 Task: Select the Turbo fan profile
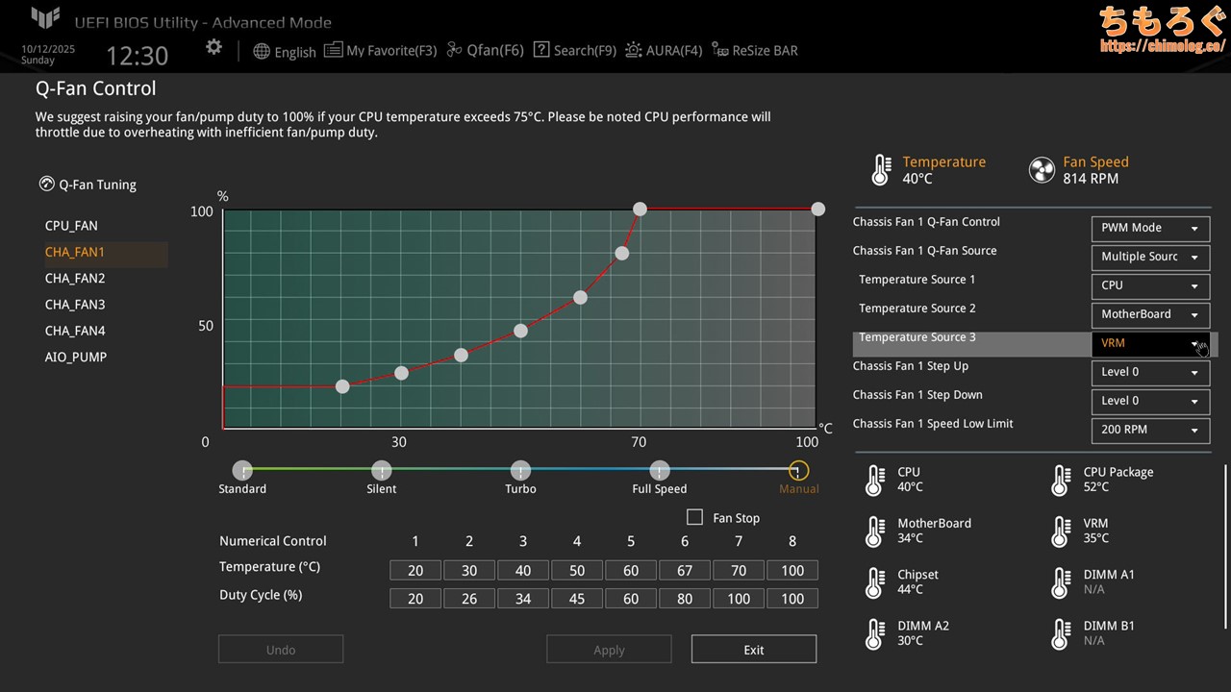[520, 471]
